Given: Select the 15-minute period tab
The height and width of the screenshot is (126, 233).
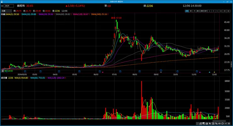Looking at the screenshot, I should [221, 11].
